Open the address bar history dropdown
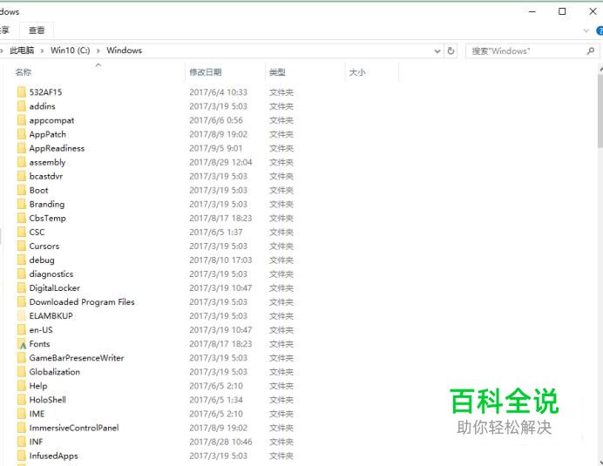This screenshot has width=603, height=466. [437, 51]
